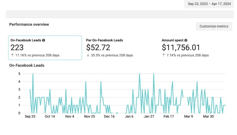Open Customize metrics

214,26
